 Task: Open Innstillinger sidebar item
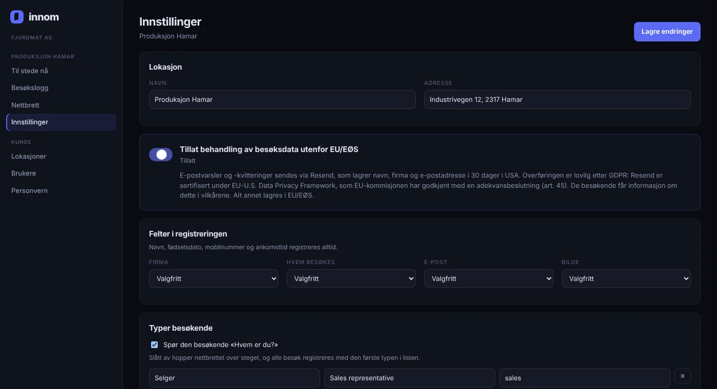pyautogui.click(x=61, y=122)
